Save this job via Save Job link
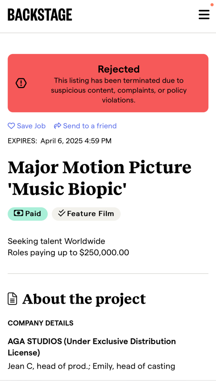216x381 pixels. click(x=27, y=126)
